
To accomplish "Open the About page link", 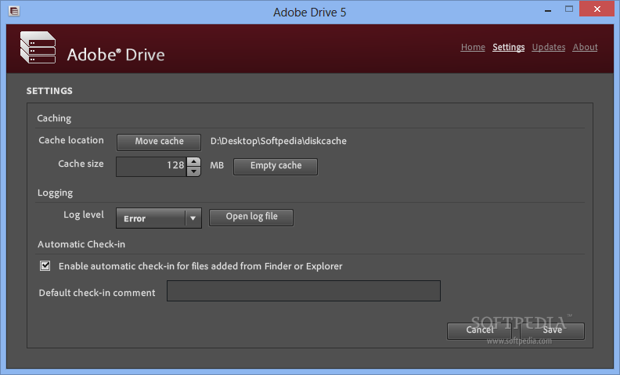I will pos(586,47).
